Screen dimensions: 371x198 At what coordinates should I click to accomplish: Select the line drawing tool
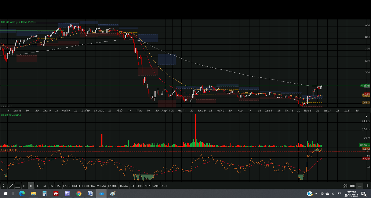pyautogui.click(x=10, y=186)
